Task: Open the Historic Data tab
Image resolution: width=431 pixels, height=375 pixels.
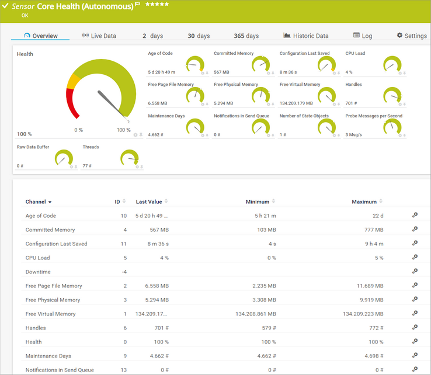Action: 306,36
